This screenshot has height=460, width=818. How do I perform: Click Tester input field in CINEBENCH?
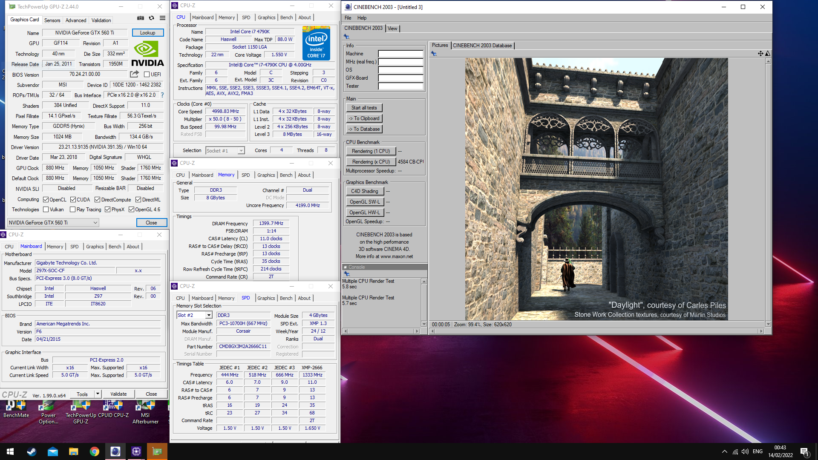point(400,86)
